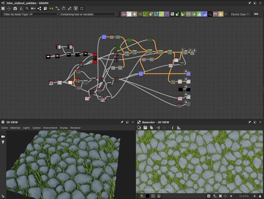The image size is (264, 199).
Task: Click the video camera icon in 3D view
Action: [x=3, y=137]
